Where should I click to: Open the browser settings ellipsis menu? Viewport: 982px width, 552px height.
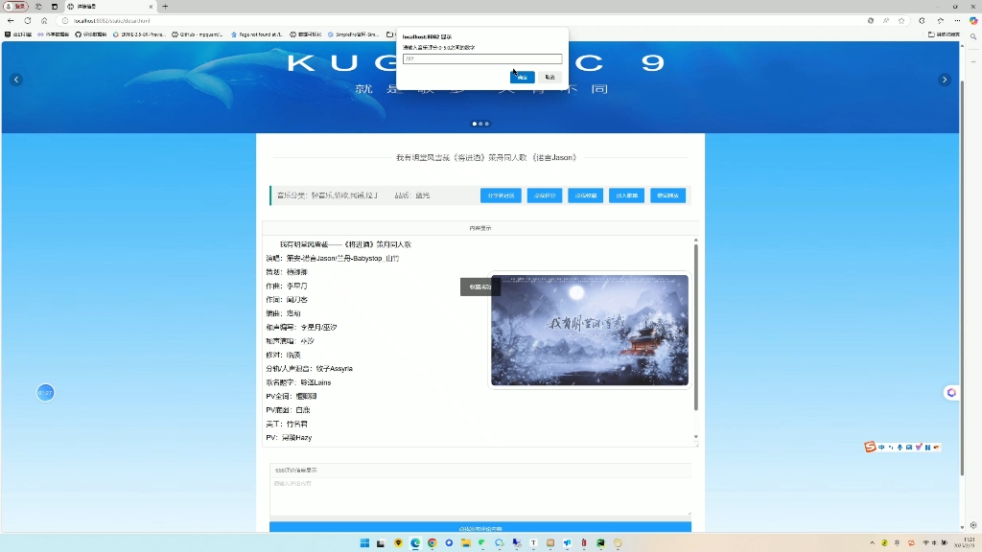tap(957, 21)
